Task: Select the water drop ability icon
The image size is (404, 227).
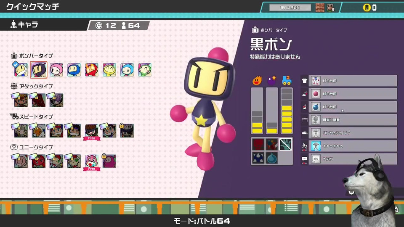Action: click(272, 158)
